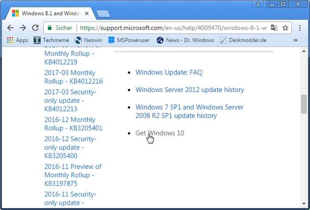Go forward to the next page
The image size is (310, 210).
tap(23, 28)
